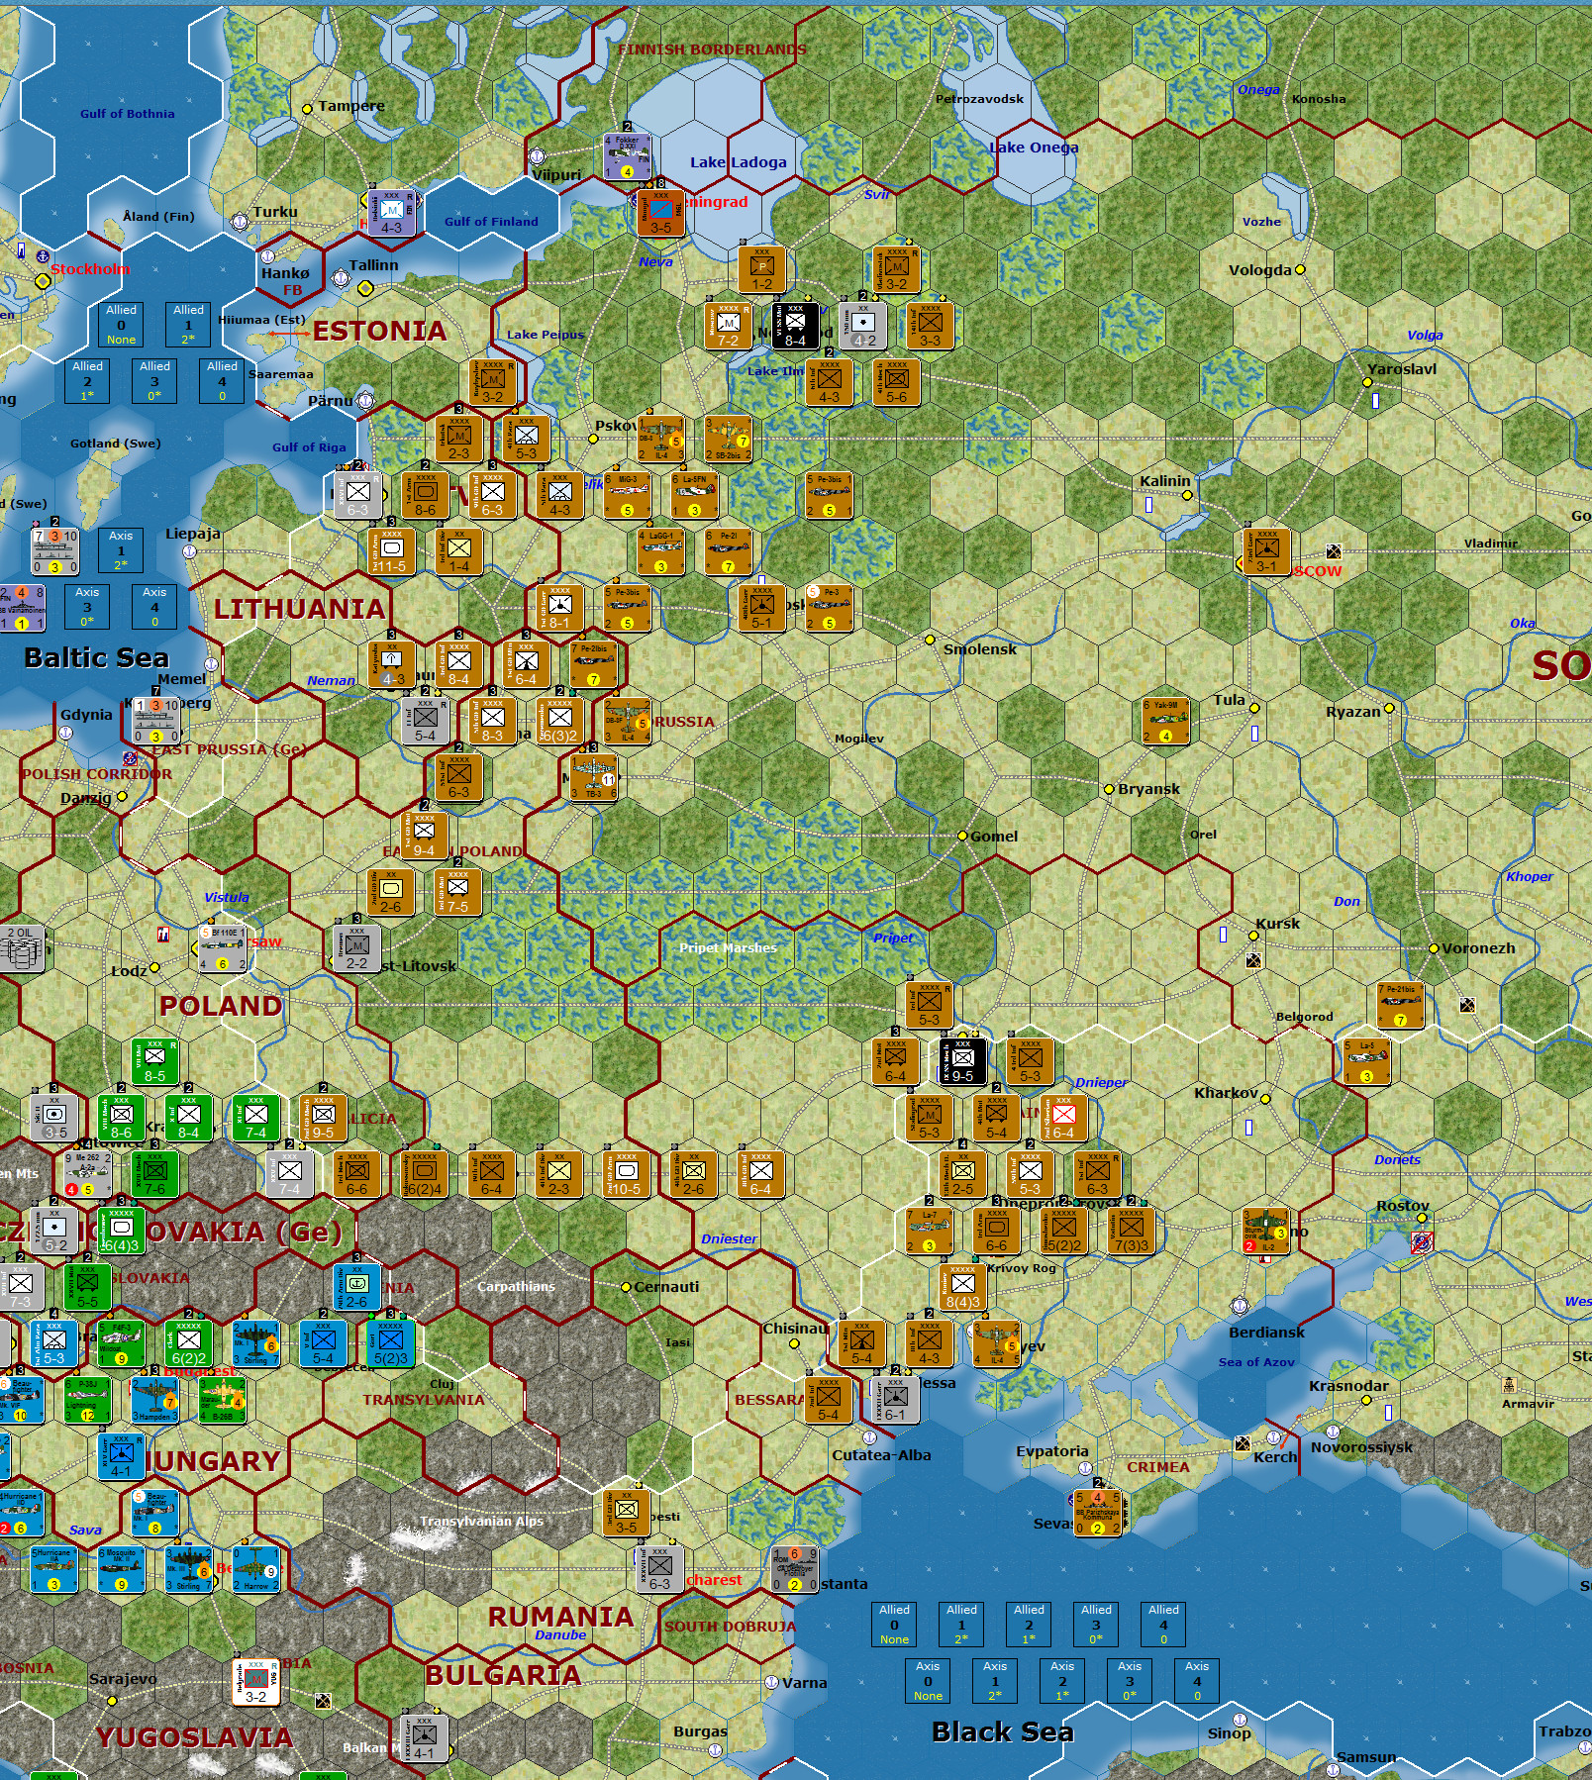This screenshot has height=1780, width=1592.
Task: Click the Gomel city label
Action: click(x=994, y=837)
